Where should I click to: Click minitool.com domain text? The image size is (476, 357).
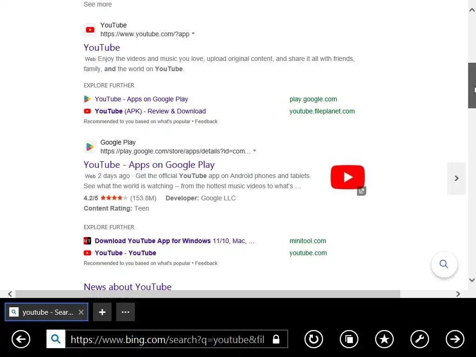308,241
